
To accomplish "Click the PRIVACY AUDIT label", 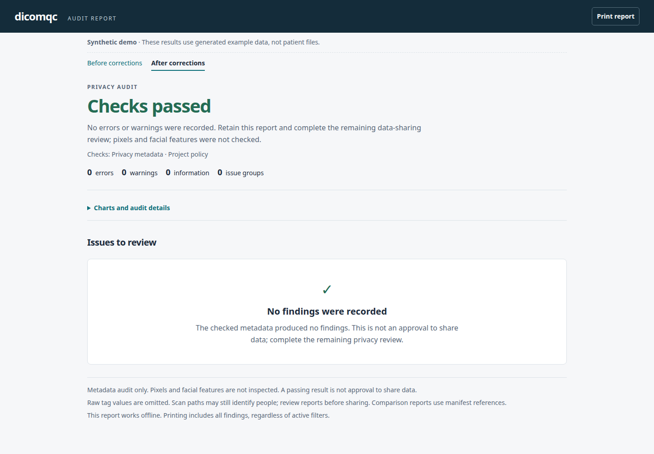I will [x=112, y=87].
